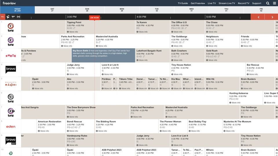This screenshot has width=278, height=156.
Task: Open search with the magnifier icon
Action: click(x=268, y=3)
